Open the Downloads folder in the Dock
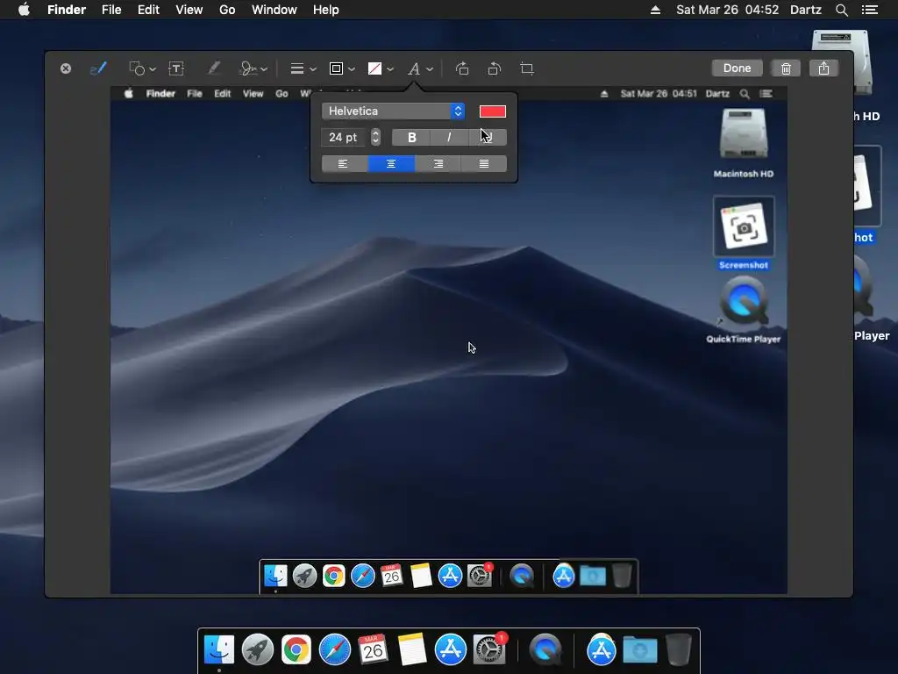This screenshot has height=674, width=898. coord(639,650)
